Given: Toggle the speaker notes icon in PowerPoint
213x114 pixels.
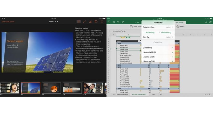Looking at the screenshot, I should pyautogui.click(x=79, y=22).
